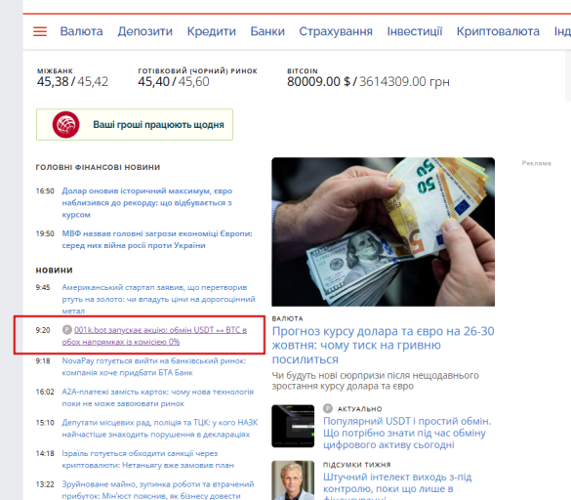
Task: Go to Інвестиції section
Action: (x=415, y=31)
